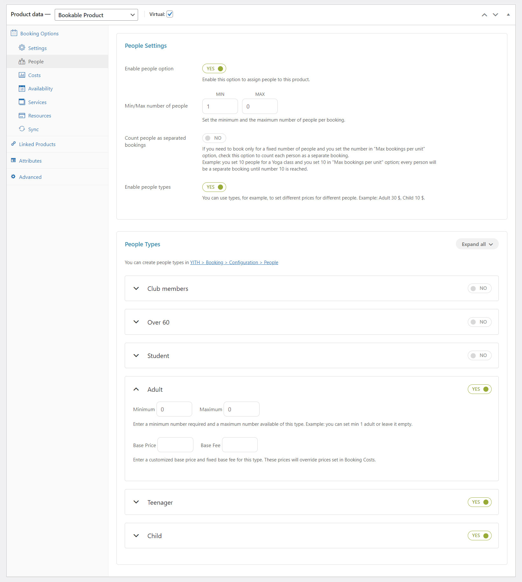The image size is (522, 582).
Task: Click the Resources card icon
Action: click(22, 116)
